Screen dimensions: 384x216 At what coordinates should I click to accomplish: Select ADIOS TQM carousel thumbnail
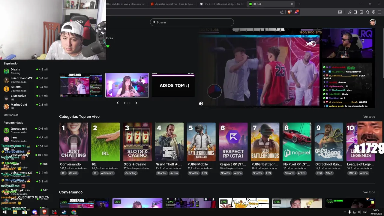pos(173,85)
